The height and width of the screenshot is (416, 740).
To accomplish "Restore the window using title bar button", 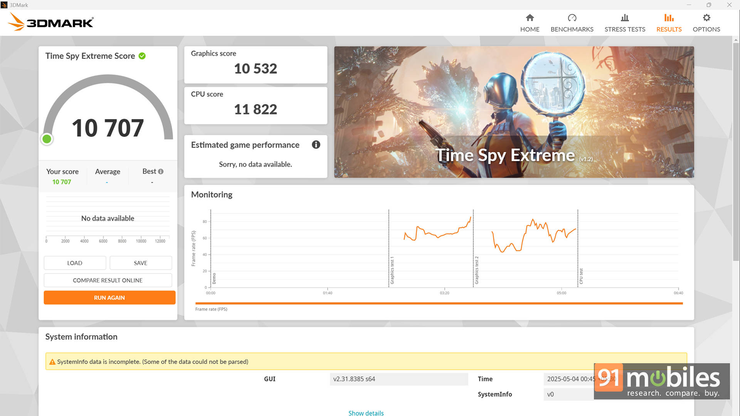I will [709, 5].
